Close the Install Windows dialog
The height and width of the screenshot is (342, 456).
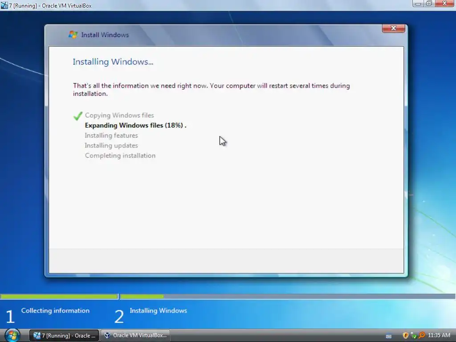[394, 28]
